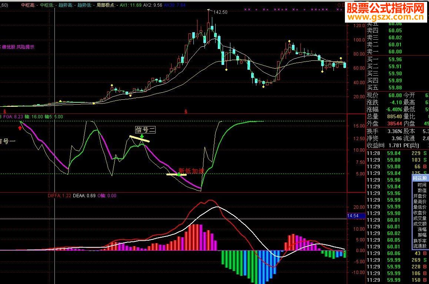
Task: Click the green down arrow under 信号二
Action: click(x=142, y=136)
